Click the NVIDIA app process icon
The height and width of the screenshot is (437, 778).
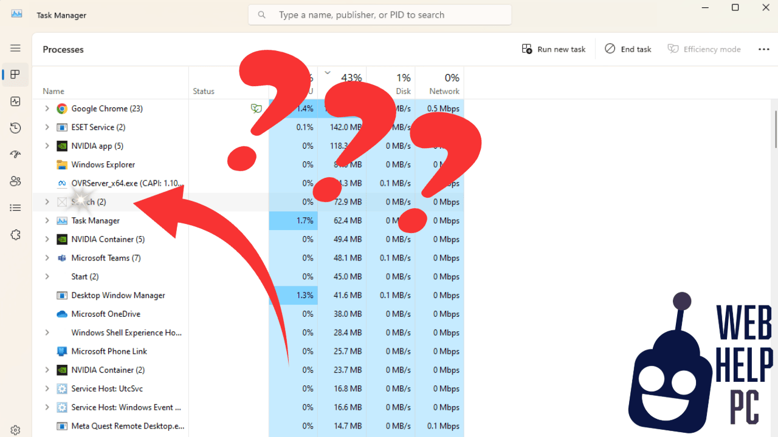pos(61,146)
